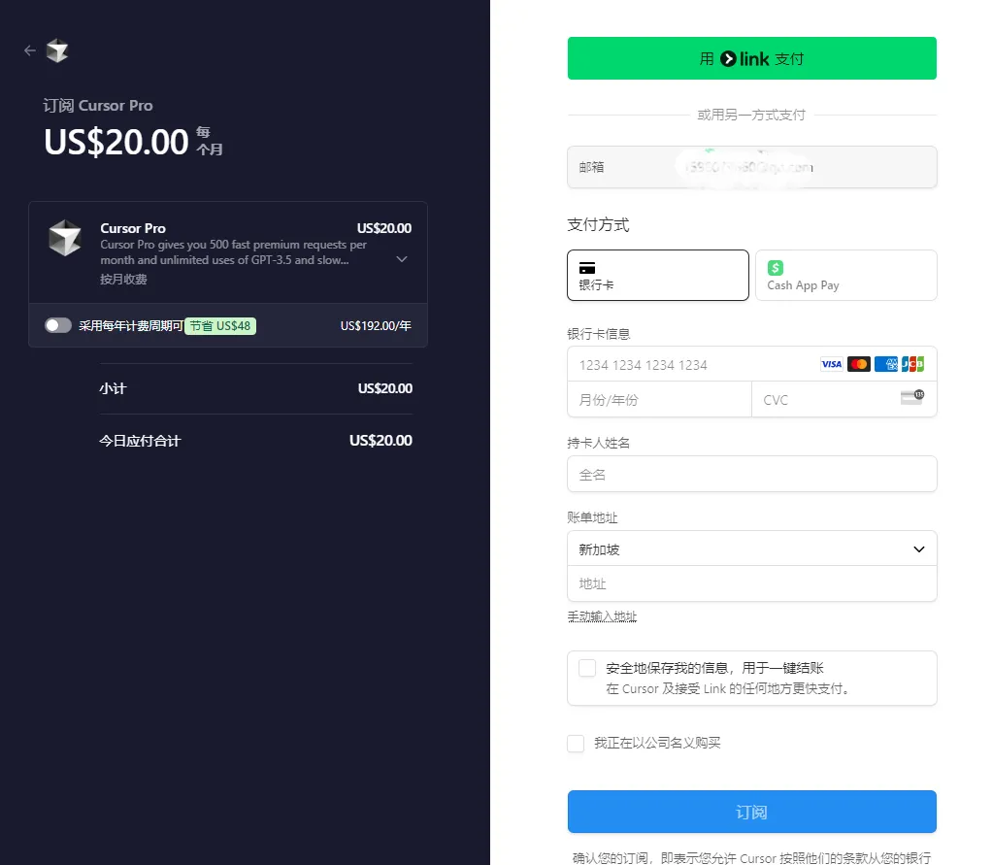
Task: Click the blue 订阅 subscribe button
Action: (751, 812)
